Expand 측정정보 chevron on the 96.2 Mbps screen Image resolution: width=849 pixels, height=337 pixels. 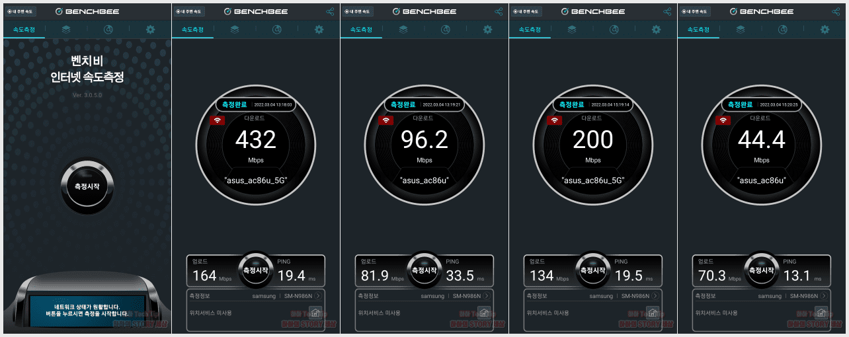tap(488, 296)
